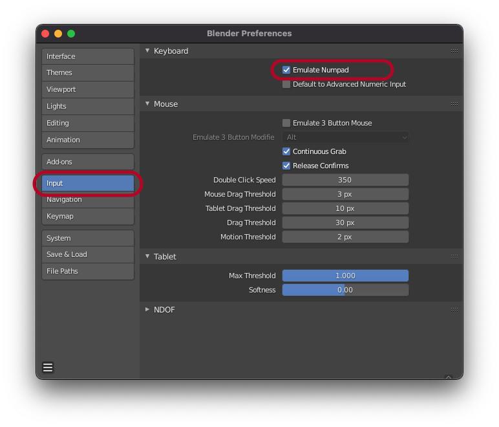Select the Input section
The image size is (499, 427).
click(88, 183)
